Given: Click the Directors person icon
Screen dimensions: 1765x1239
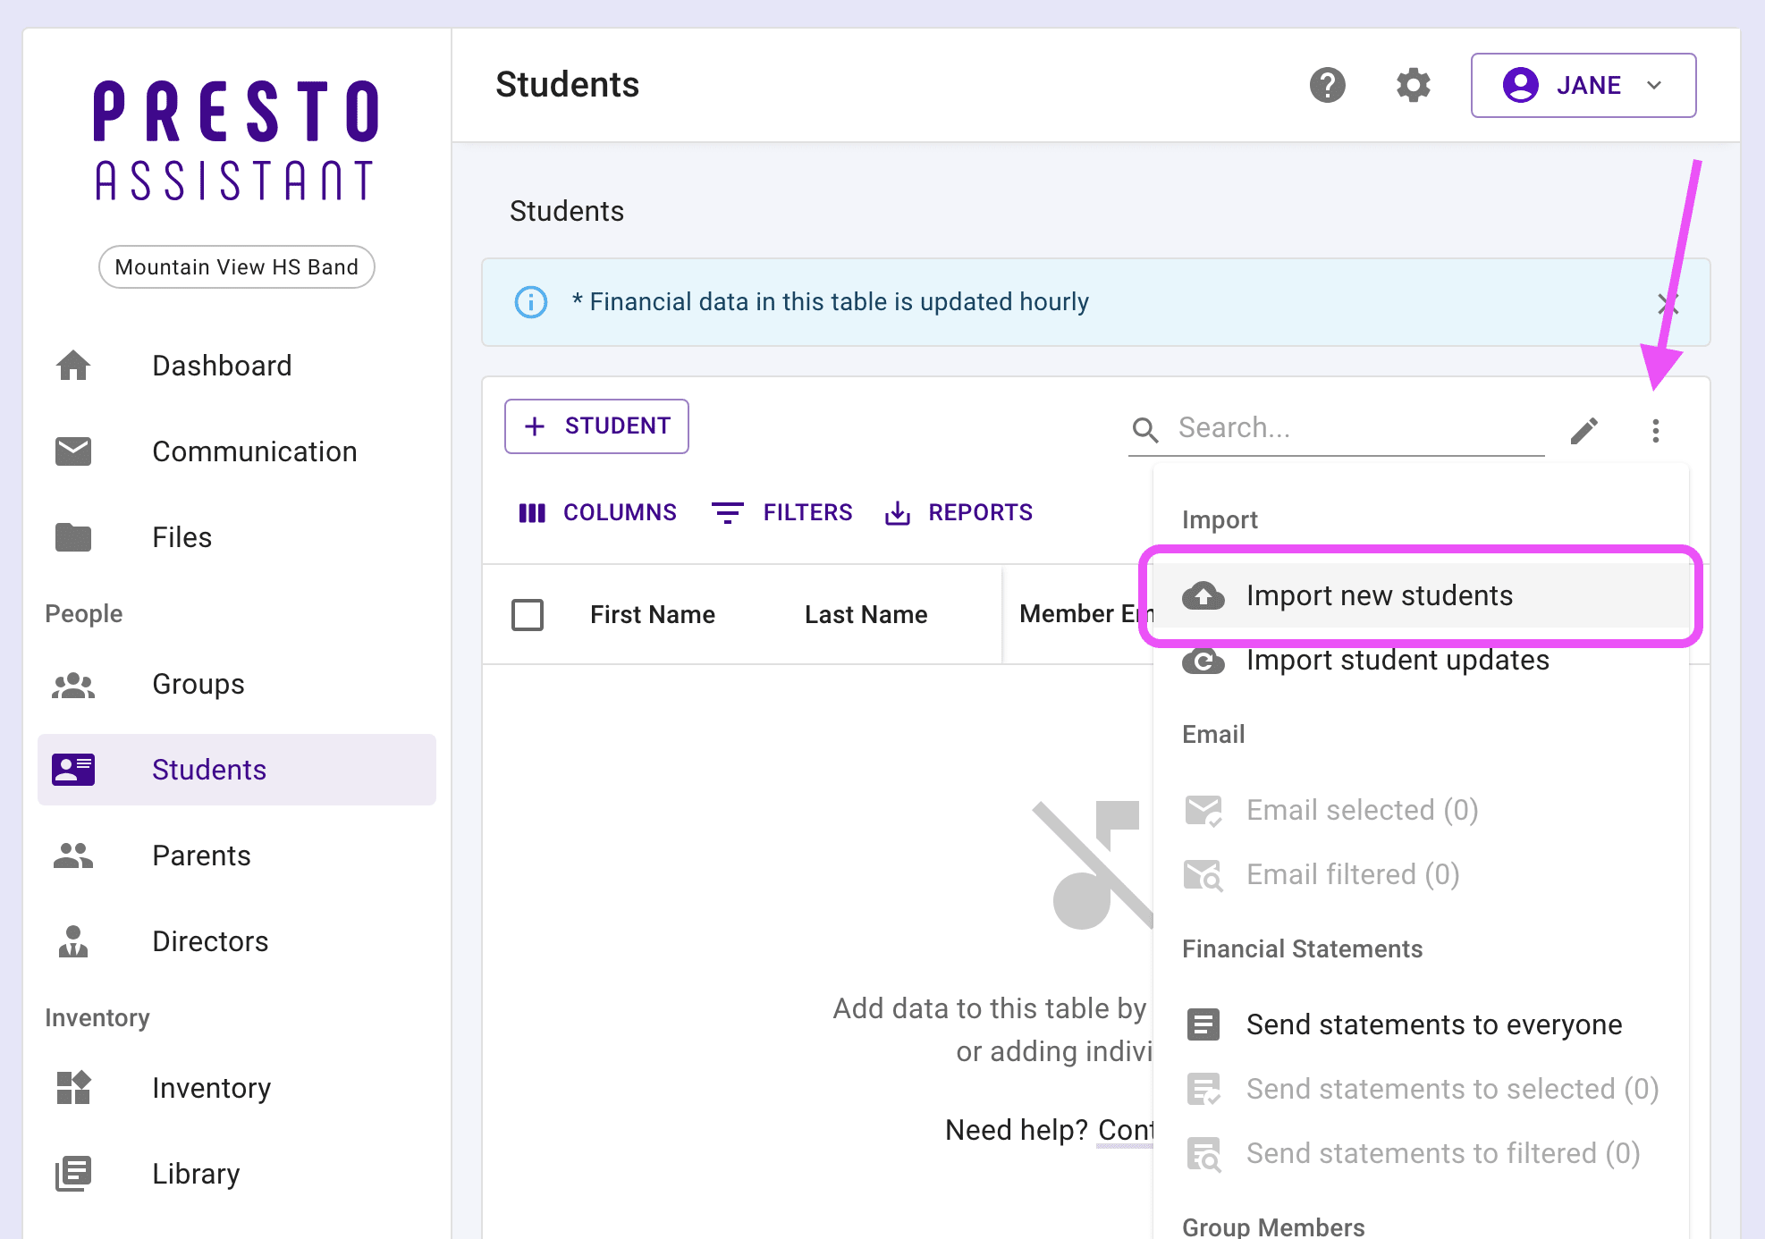Looking at the screenshot, I should click(73, 941).
